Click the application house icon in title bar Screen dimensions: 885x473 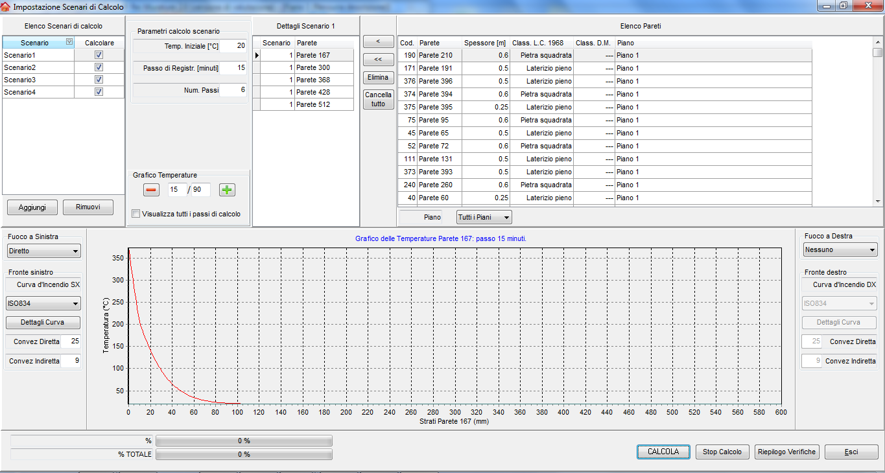[x=6, y=6]
